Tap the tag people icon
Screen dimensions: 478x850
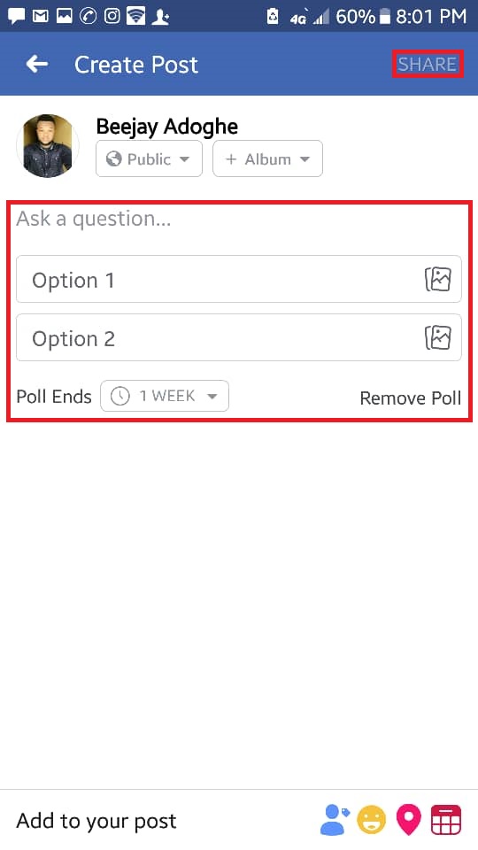pos(335,820)
